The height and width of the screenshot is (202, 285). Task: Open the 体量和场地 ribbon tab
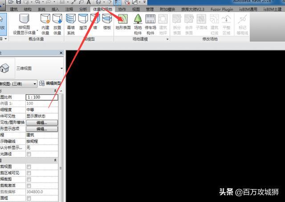coord(102,9)
